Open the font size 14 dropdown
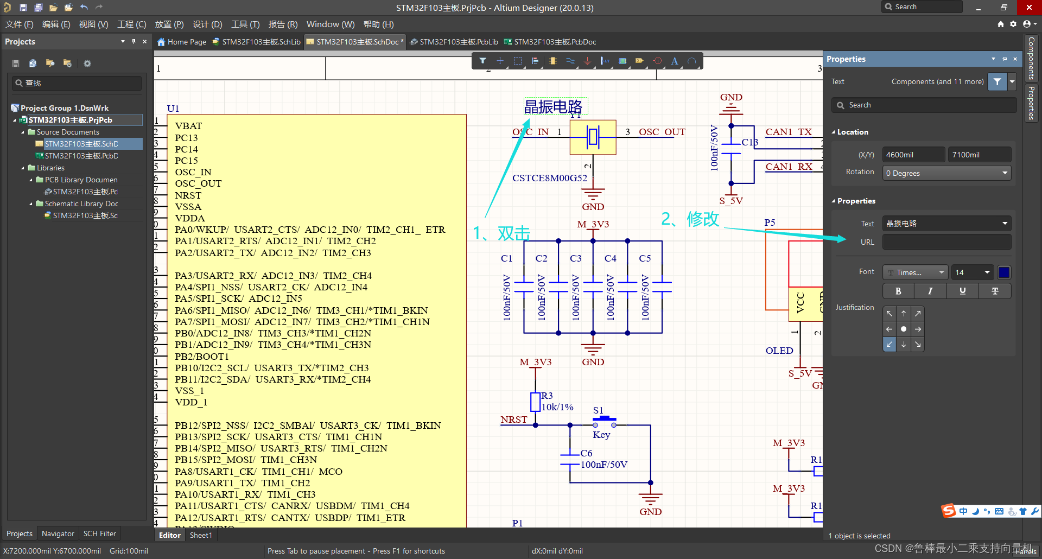 click(x=987, y=272)
